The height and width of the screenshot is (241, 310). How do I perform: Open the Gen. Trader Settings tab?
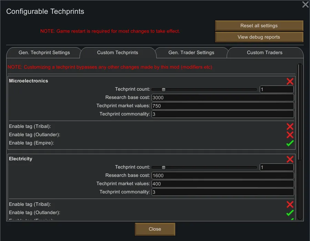pyautogui.click(x=191, y=53)
